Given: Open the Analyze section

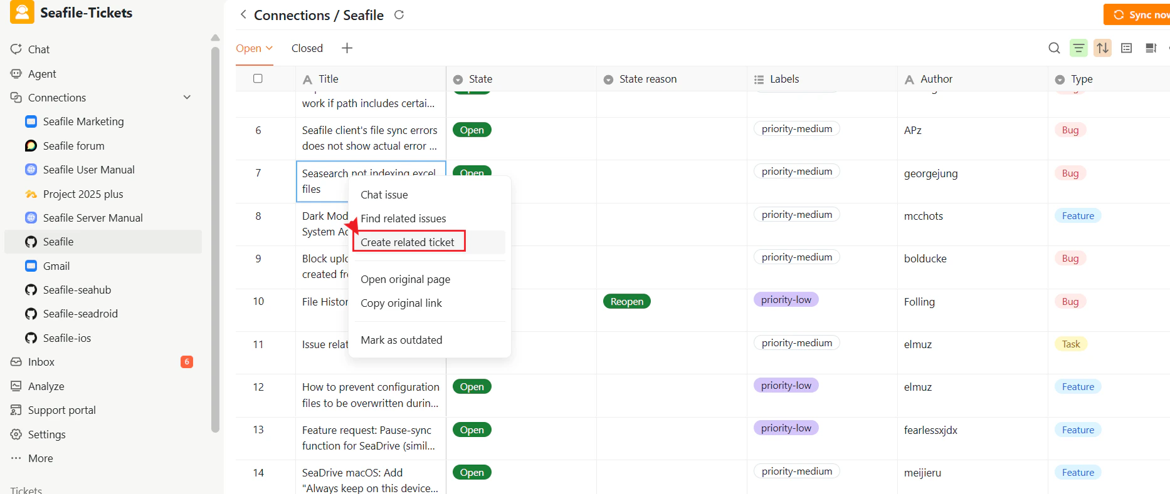Looking at the screenshot, I should tap(46, 386).
